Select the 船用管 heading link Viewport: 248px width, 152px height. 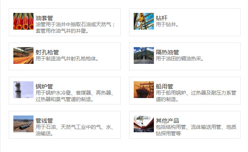pyautogui.click(x=165, y=86)
